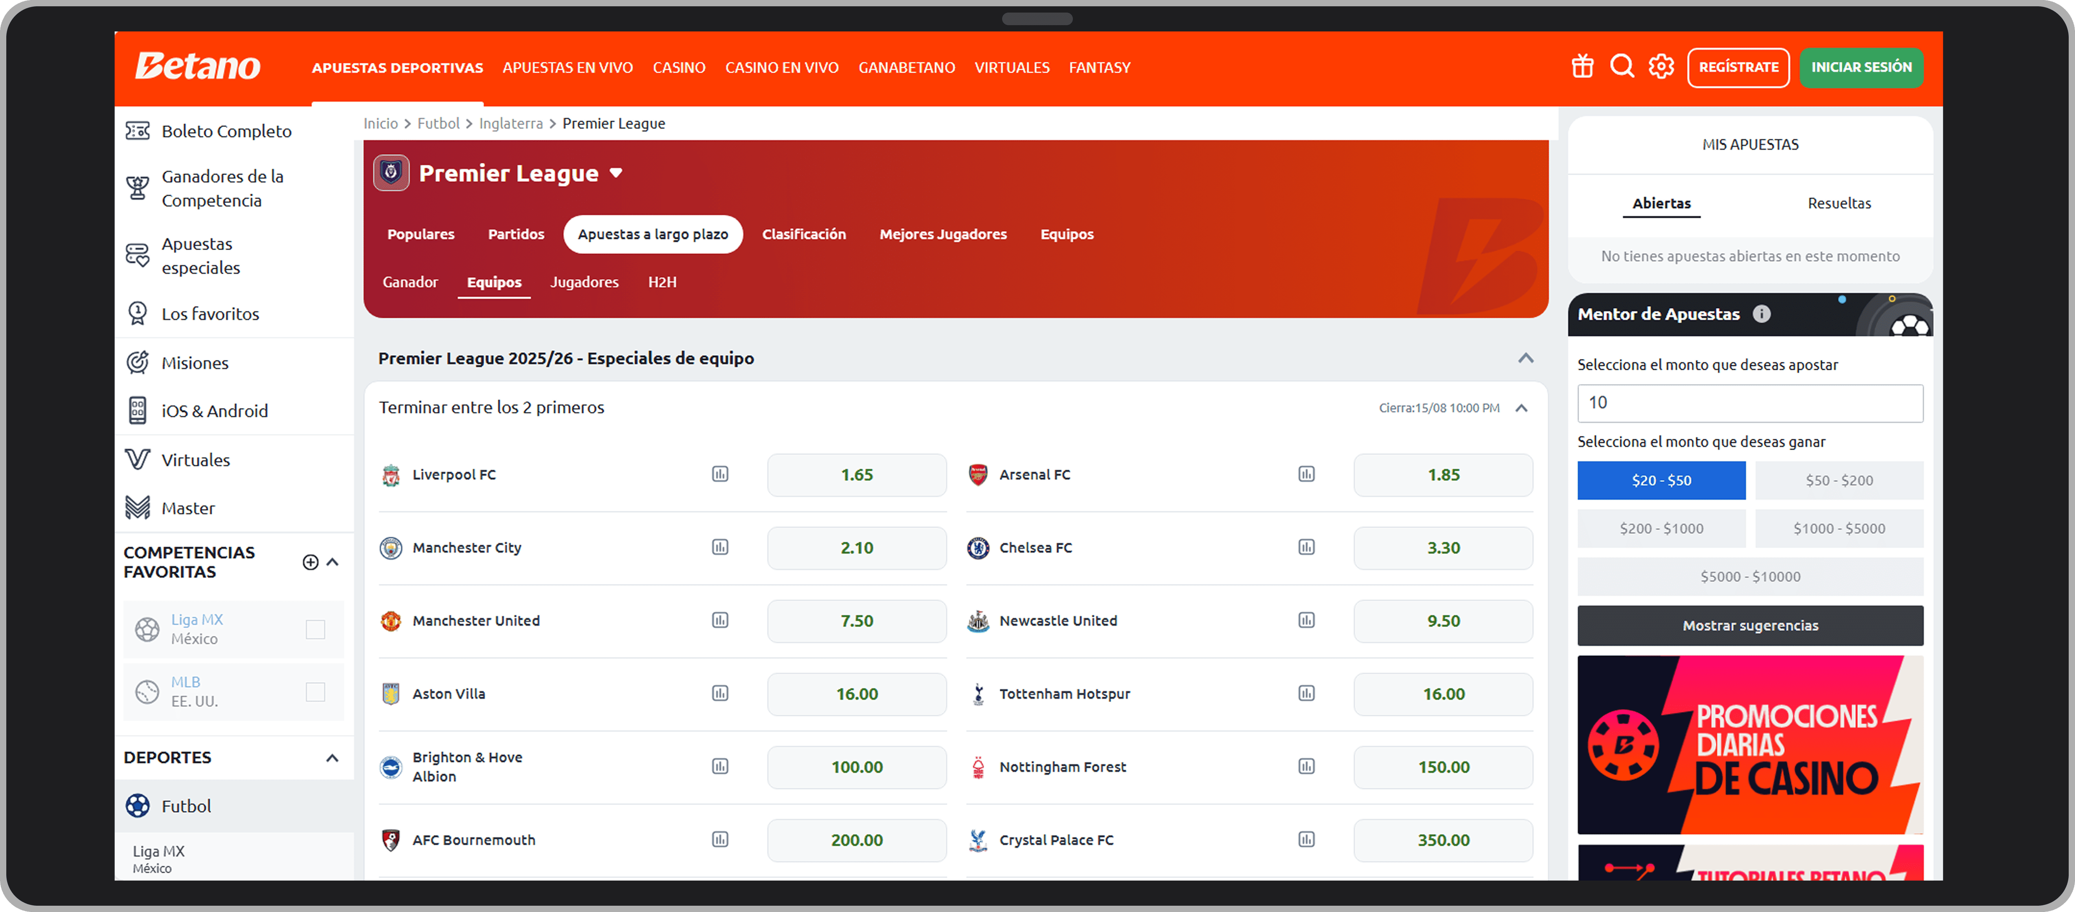Open Ganadores de la Competencia sidebar item

coord(233,188)
